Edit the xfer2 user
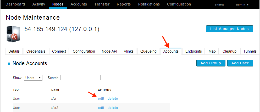This screenshot has height=112, width=260. tap(101, 108)
